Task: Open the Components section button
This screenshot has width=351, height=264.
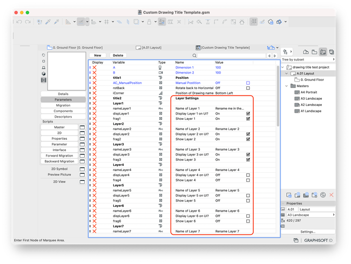Action: (63, 111)
